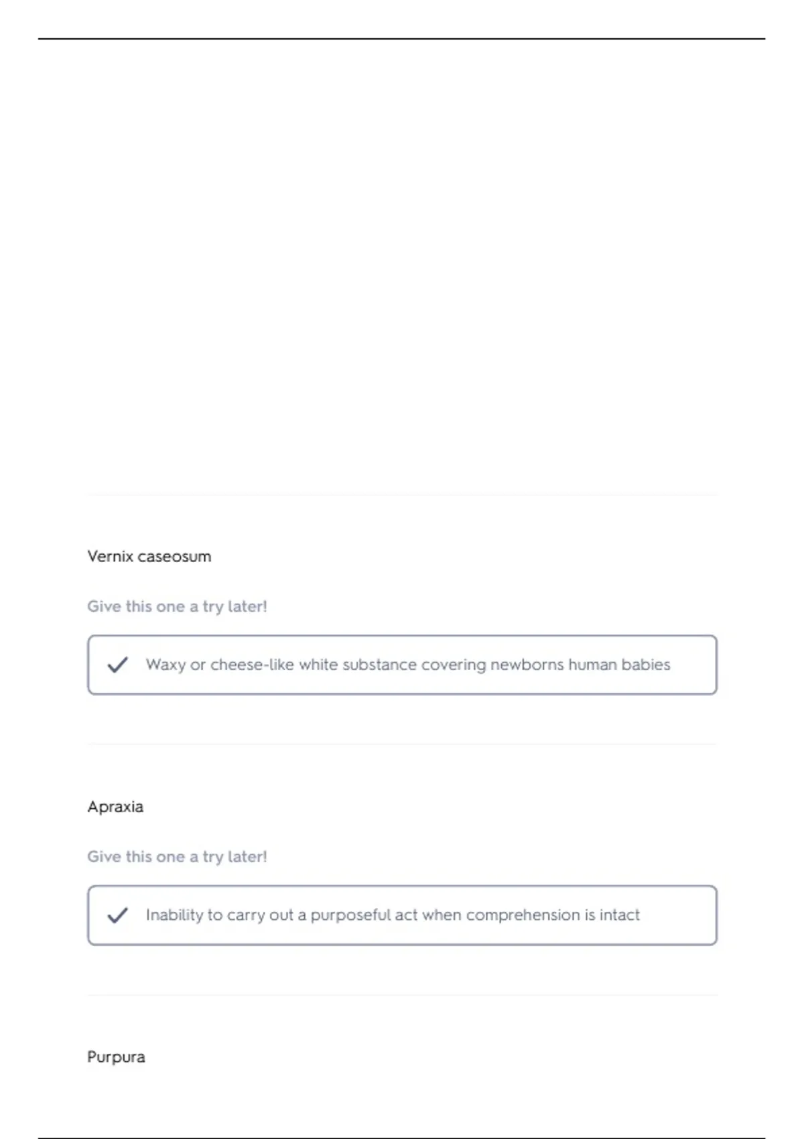Click the divider line directly above Apraxia
This screenshot has width=804, height=1139.
402,744
